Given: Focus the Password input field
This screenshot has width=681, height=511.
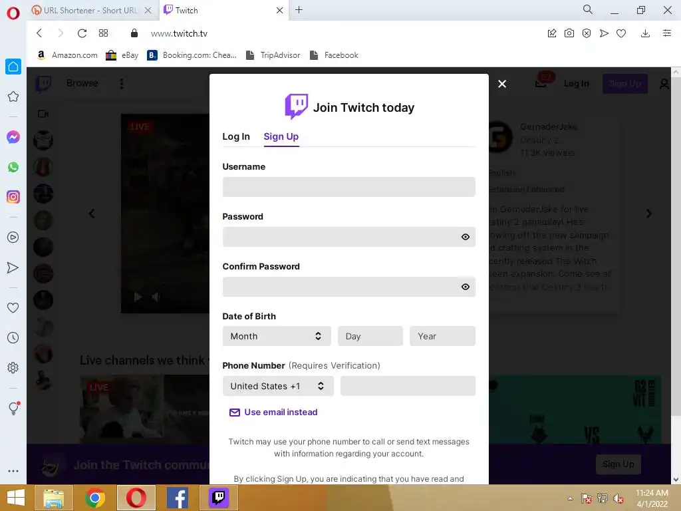Looking at the screenshot, I should click(348, 237).
